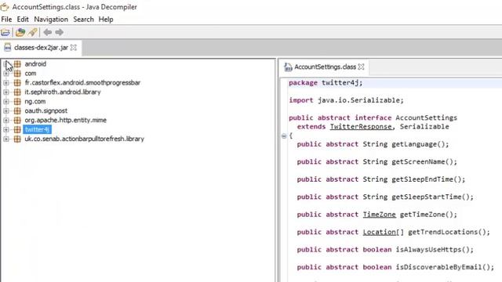
Task: Expand the twitter4j package node
Action: [x=6, y=129]
